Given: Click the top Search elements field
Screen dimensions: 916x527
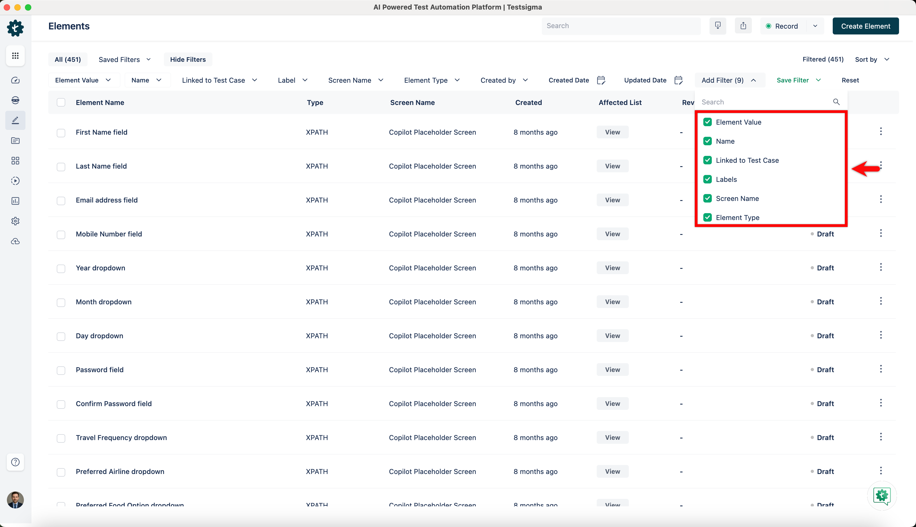Looking at the screenshot, I should pos(621,26).
